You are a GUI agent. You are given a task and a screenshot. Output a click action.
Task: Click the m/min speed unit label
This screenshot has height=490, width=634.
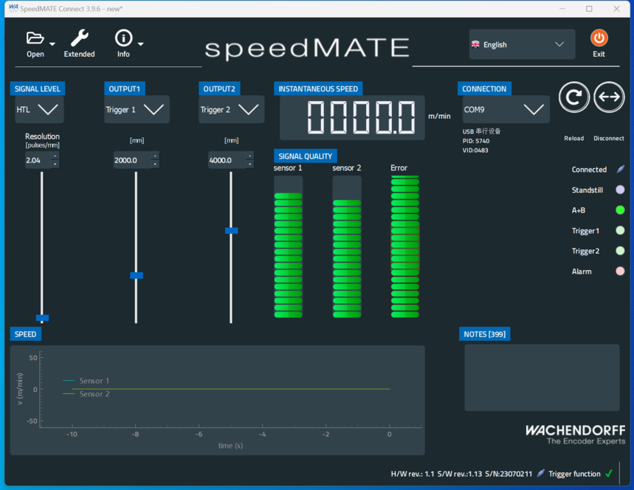point(439,116)
